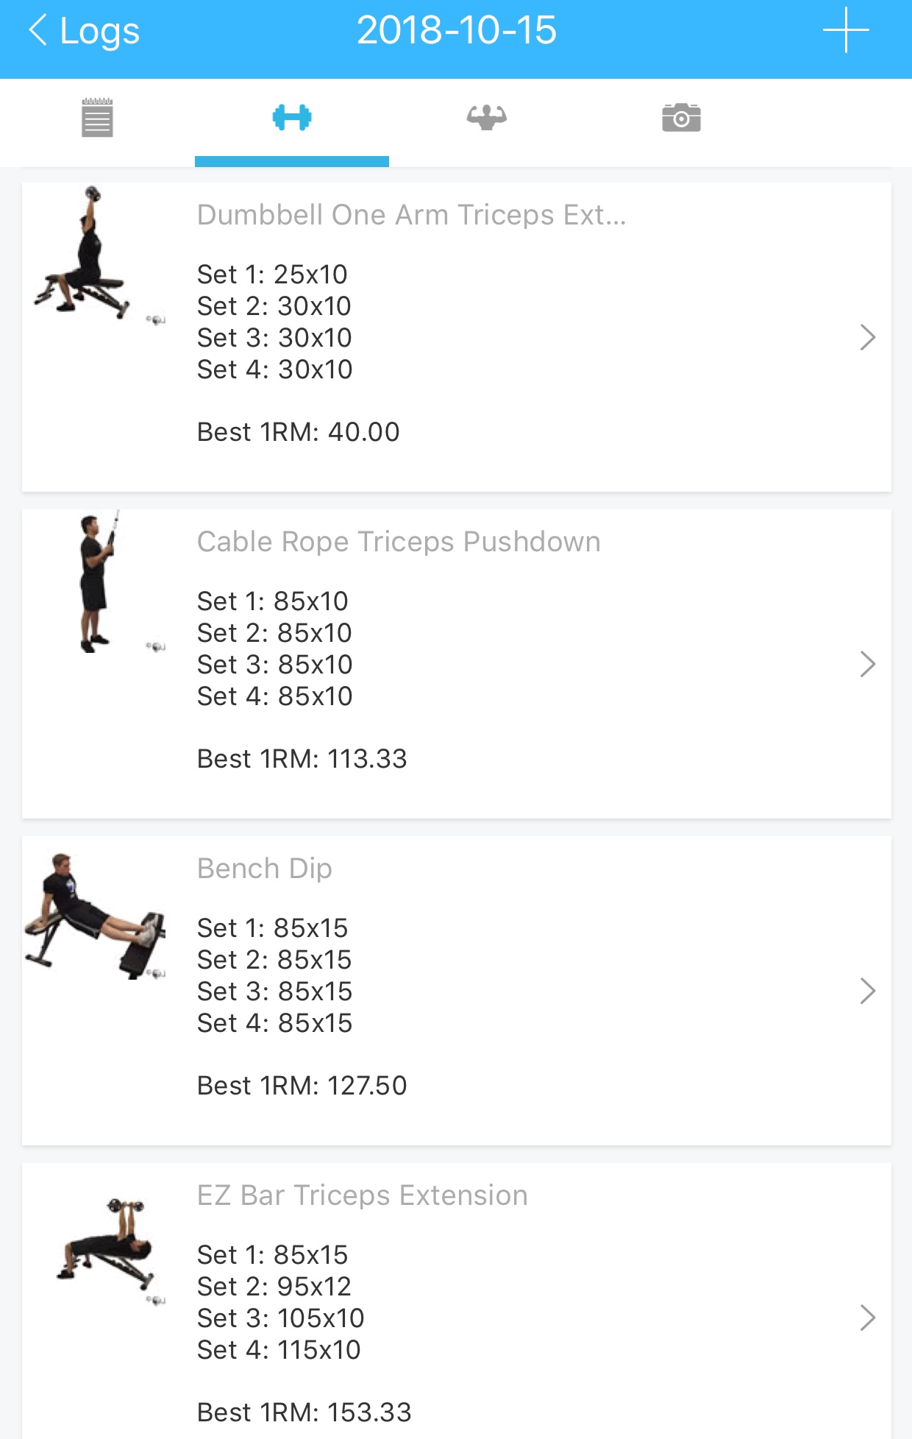Tap the plus icon to add entry
Viewport: 912px width, 1439px height.
click(x=846, y=31)
